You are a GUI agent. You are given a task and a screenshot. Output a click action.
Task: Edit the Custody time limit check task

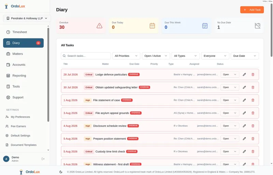(244, 152)
